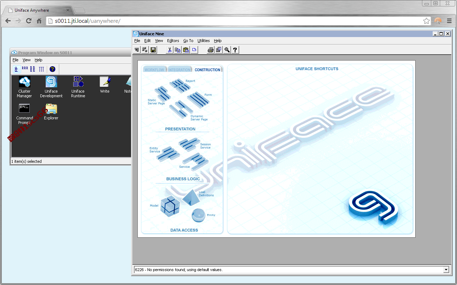
Task: Open the Service icon under Business Logic
Action: click(195, 161)
